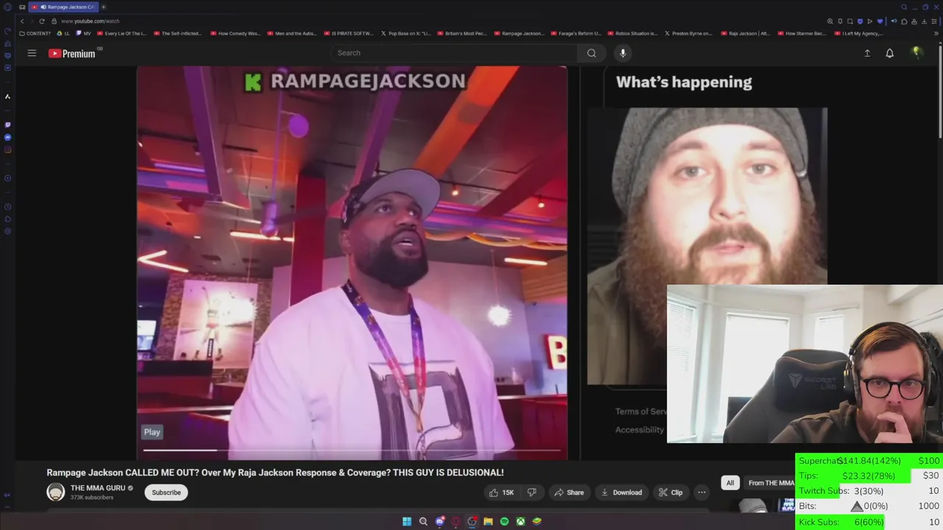Open Preston Byrne on bookmark
943x530 pixels.
click(x=689, y=33)
